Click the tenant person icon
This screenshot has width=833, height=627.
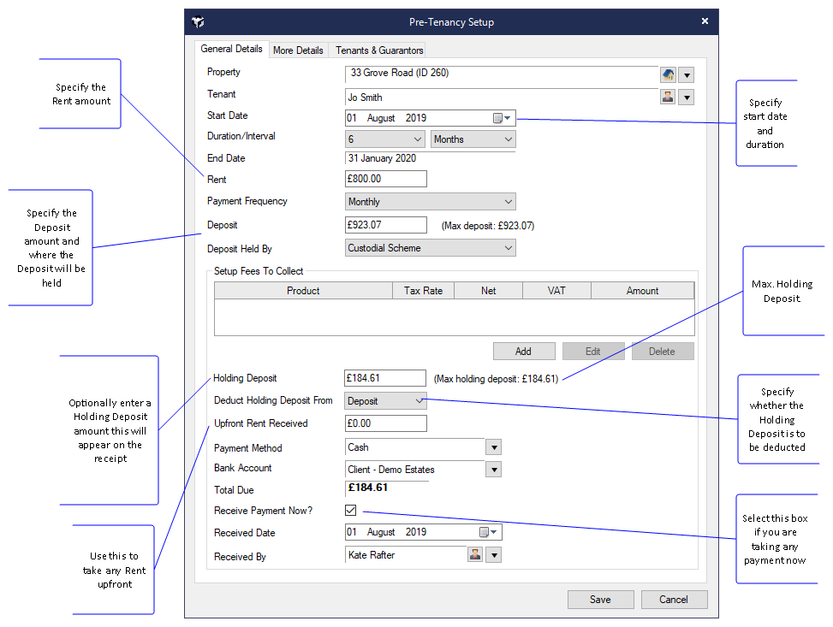click(x=668, y=98)
